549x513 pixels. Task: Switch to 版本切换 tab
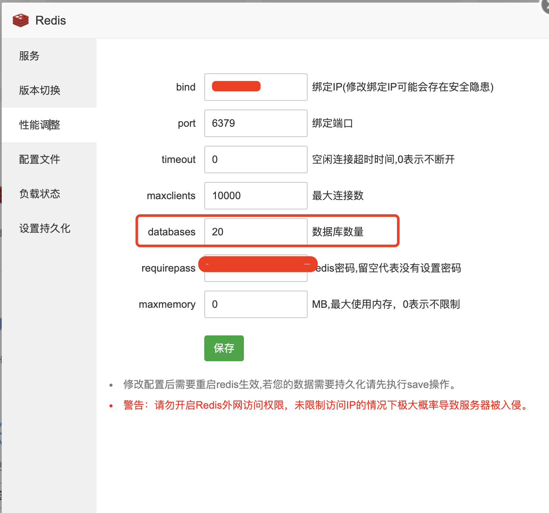point(49,91)
